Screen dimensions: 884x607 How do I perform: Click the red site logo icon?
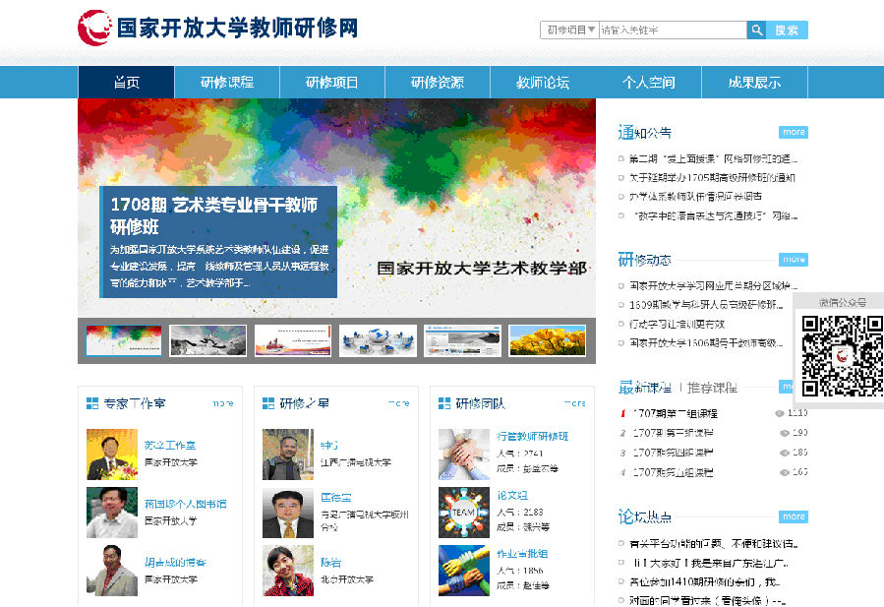(x=94, y=27)
